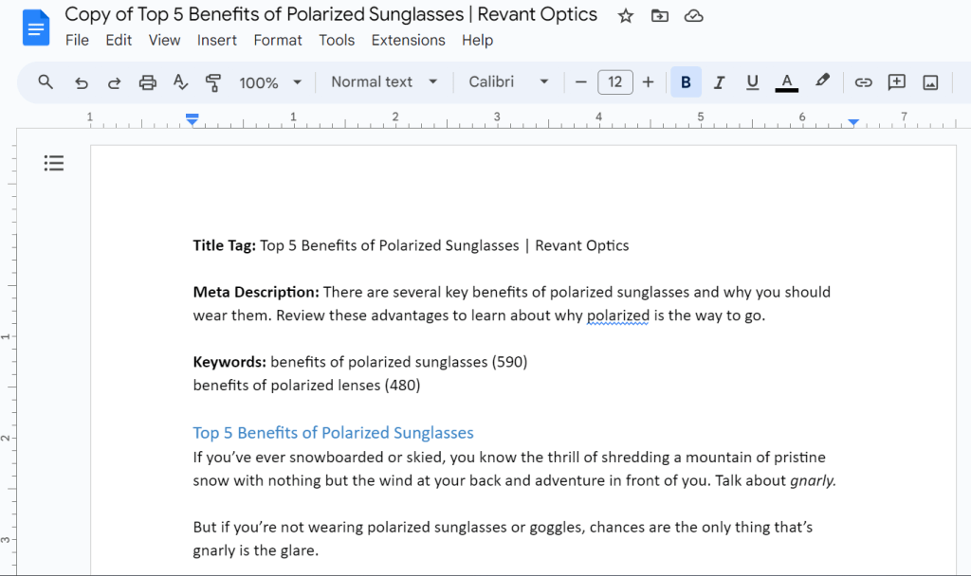Print the document using printer icon
The height and width of the screenshot is (576, 971).
click(147, 82)
